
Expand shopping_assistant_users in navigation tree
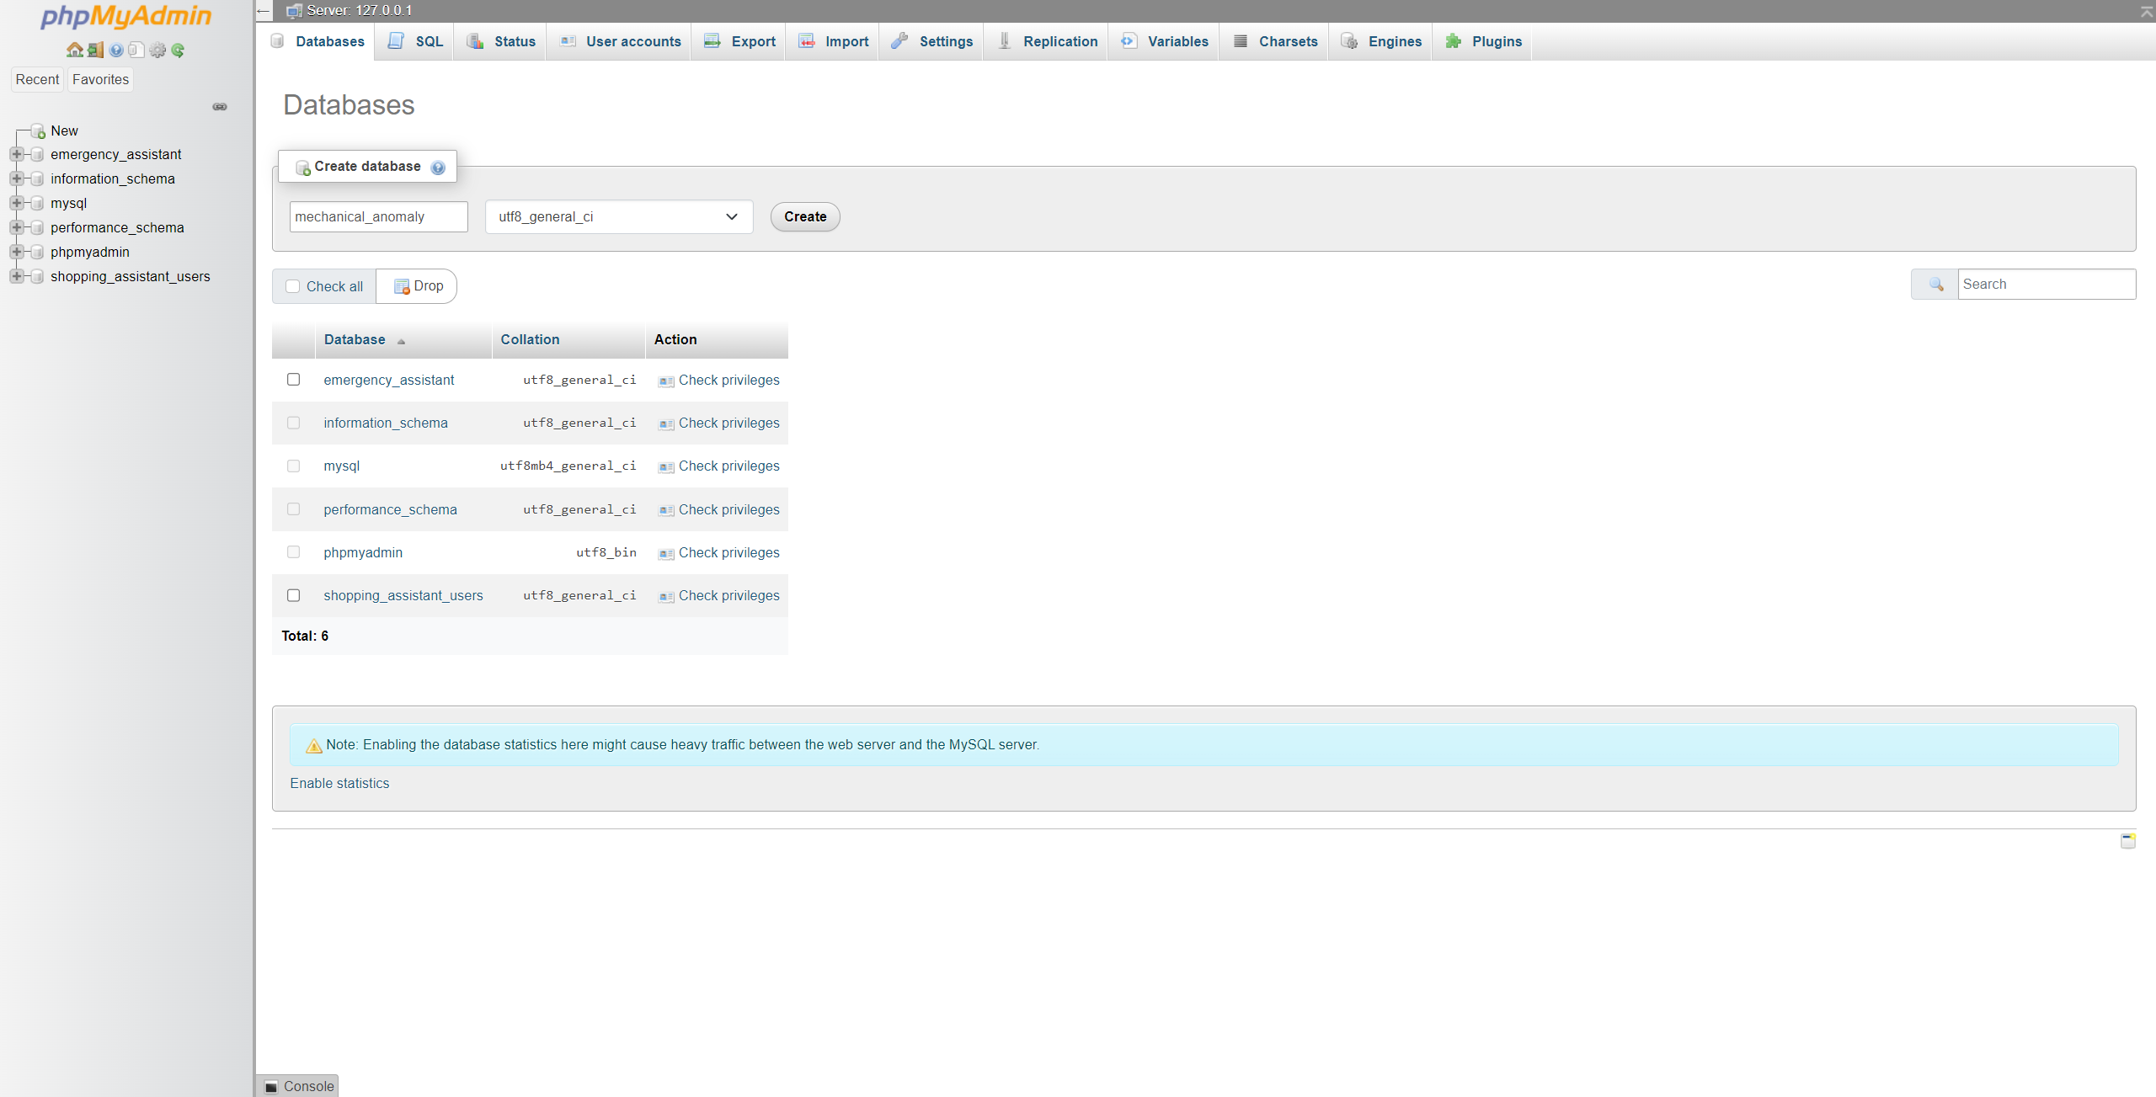(x=16, y=276)
